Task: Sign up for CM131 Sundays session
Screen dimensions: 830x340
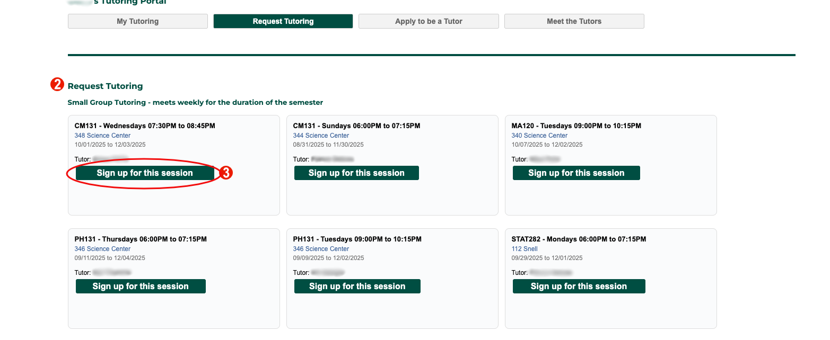Action: tap(356, 173)
